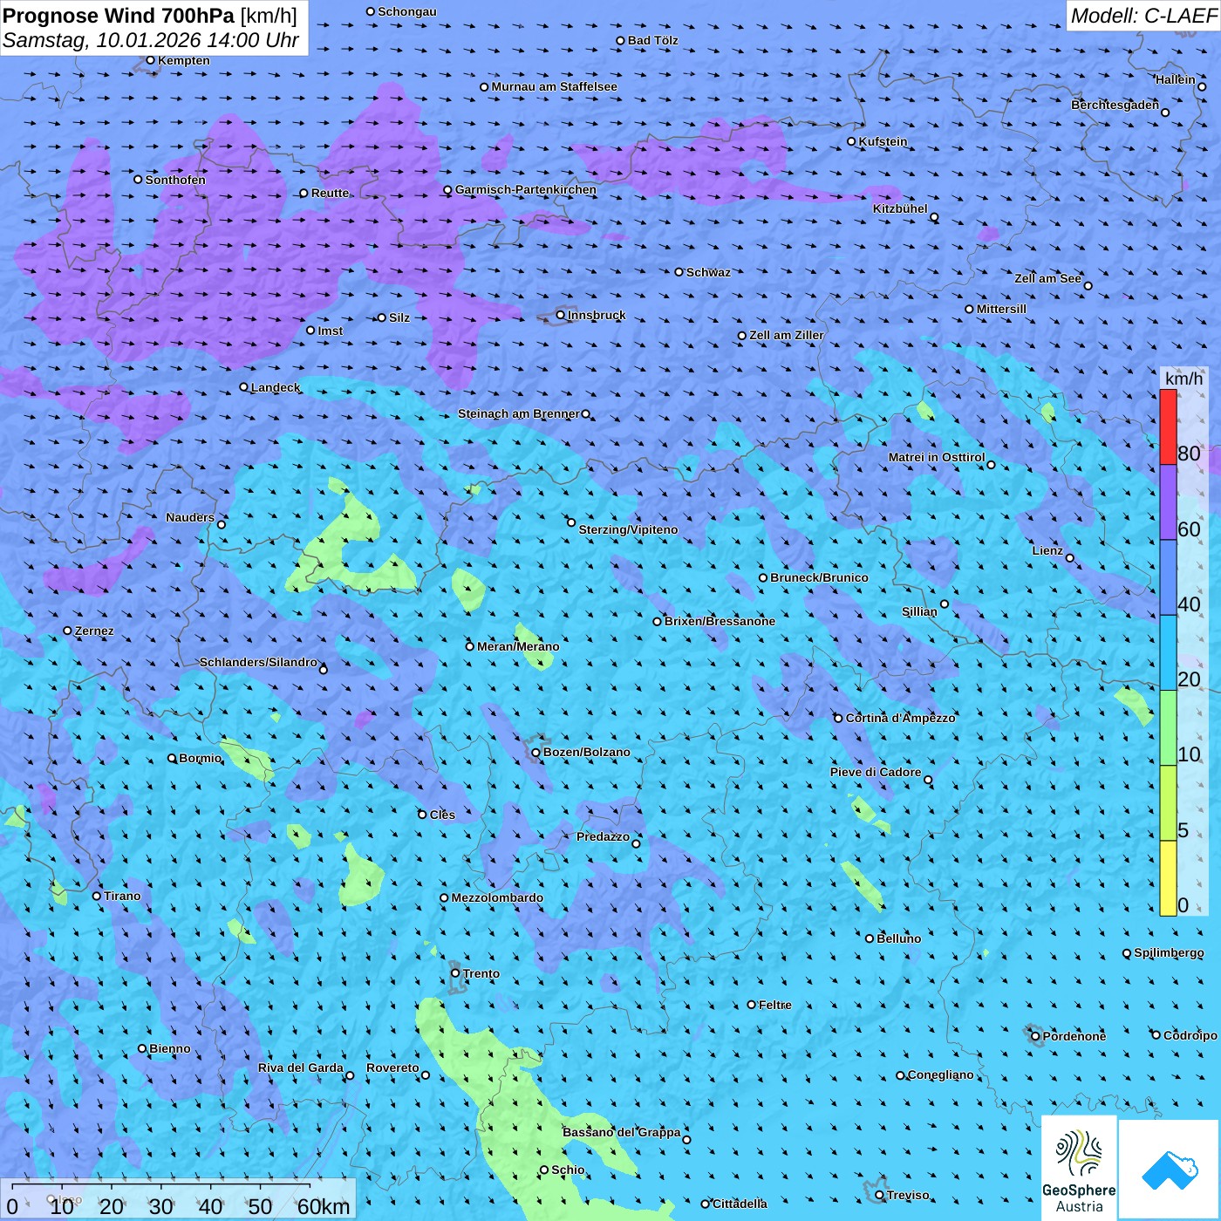The width and height of the screenshot is (1221, 1221).
Task: Click the Bozen/Bolzano city marker
Action: tap(536, 752)
